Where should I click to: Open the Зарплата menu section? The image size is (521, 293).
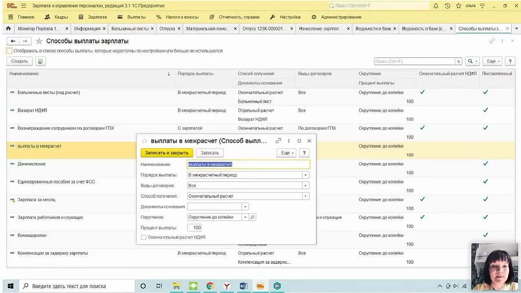pyautogui.click(x=93, y=17)
